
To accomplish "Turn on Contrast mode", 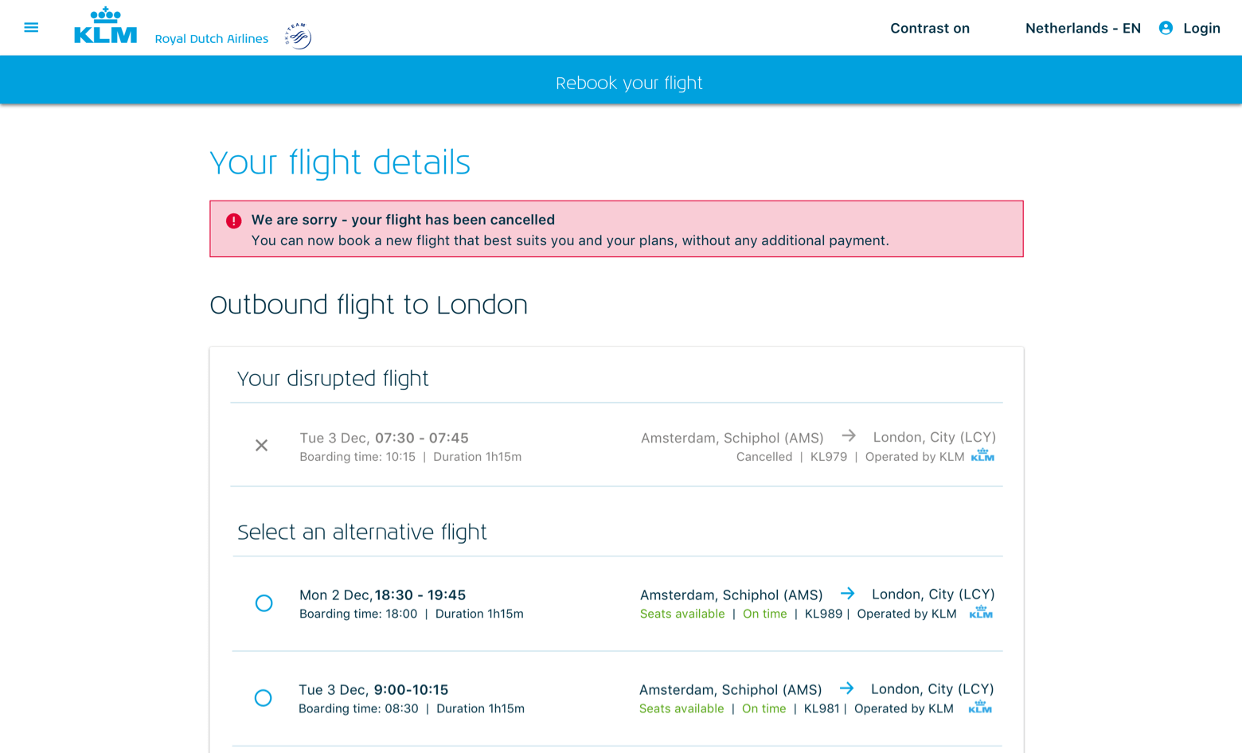I will 929,29.
